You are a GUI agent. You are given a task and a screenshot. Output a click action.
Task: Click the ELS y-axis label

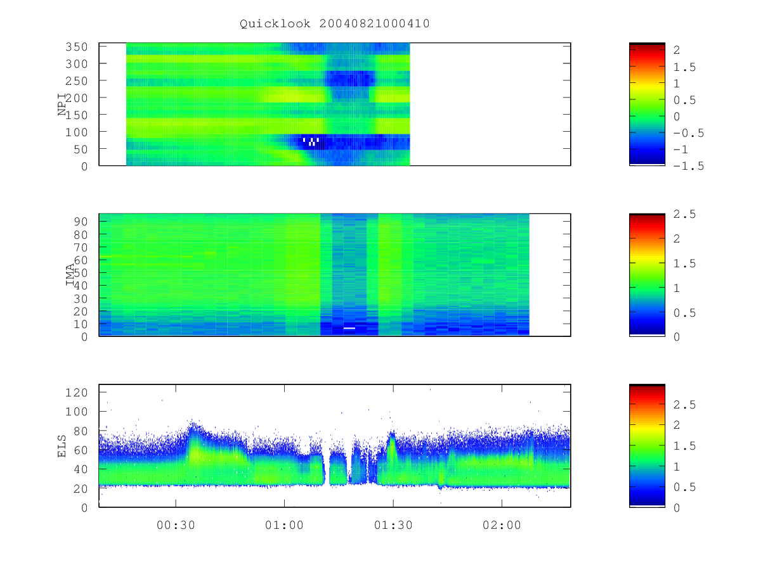[62, 445]
